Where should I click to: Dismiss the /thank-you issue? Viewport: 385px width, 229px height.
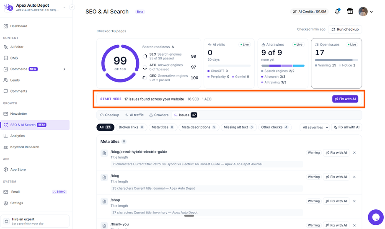354,225
